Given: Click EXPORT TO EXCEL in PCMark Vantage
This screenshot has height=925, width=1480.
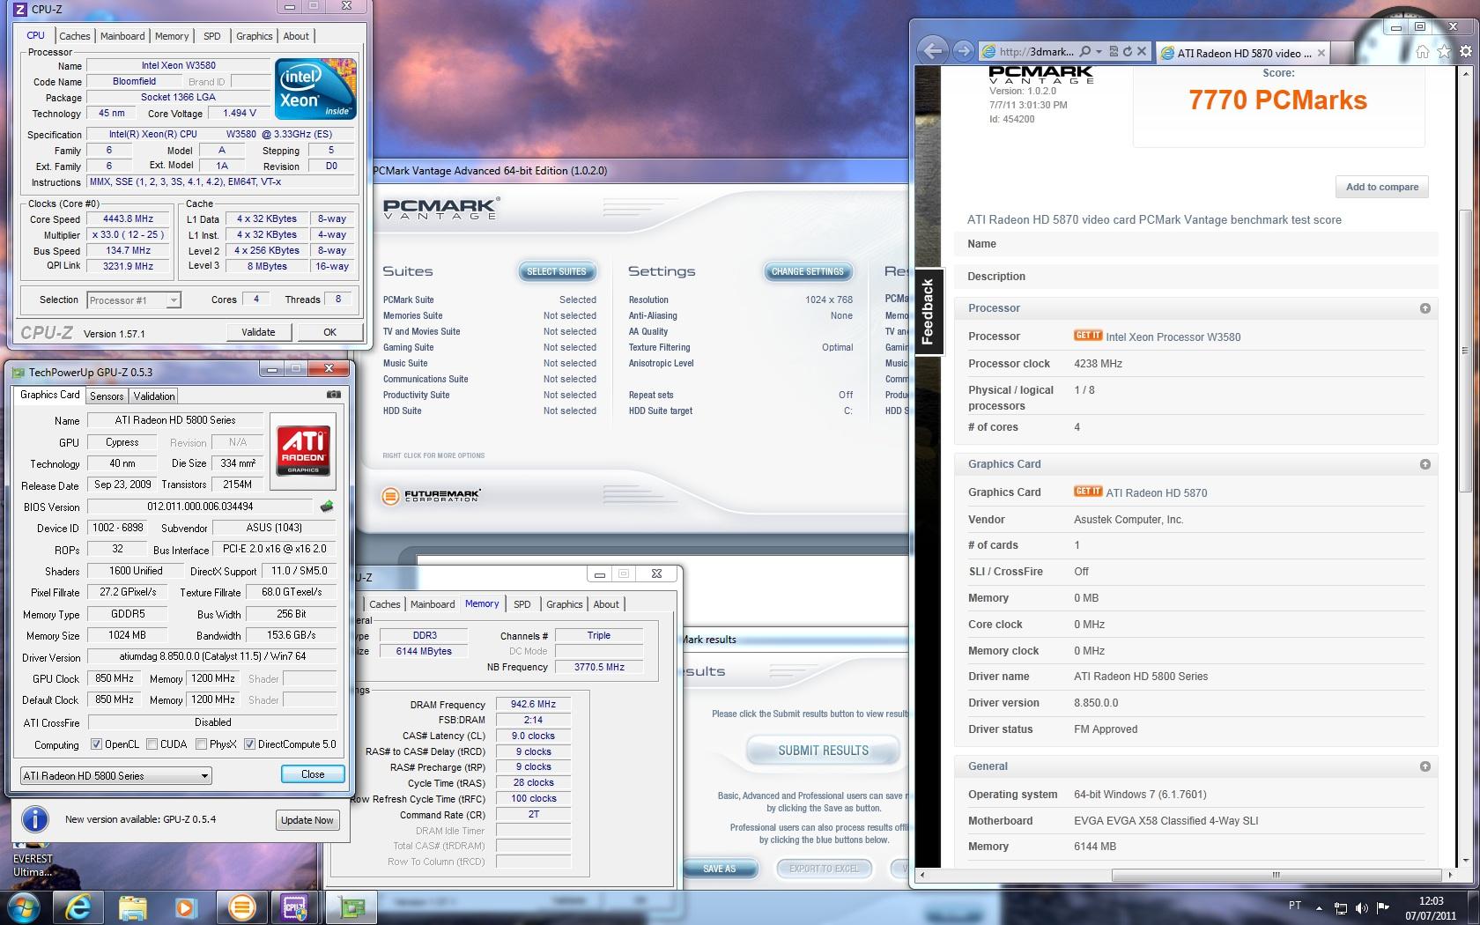Looking at the screenshot, I should click(x=824, y=869).
